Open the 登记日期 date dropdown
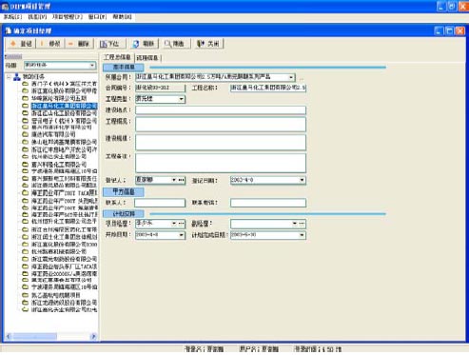This screenshot has height=355, width=469. [x=302, y=180]
